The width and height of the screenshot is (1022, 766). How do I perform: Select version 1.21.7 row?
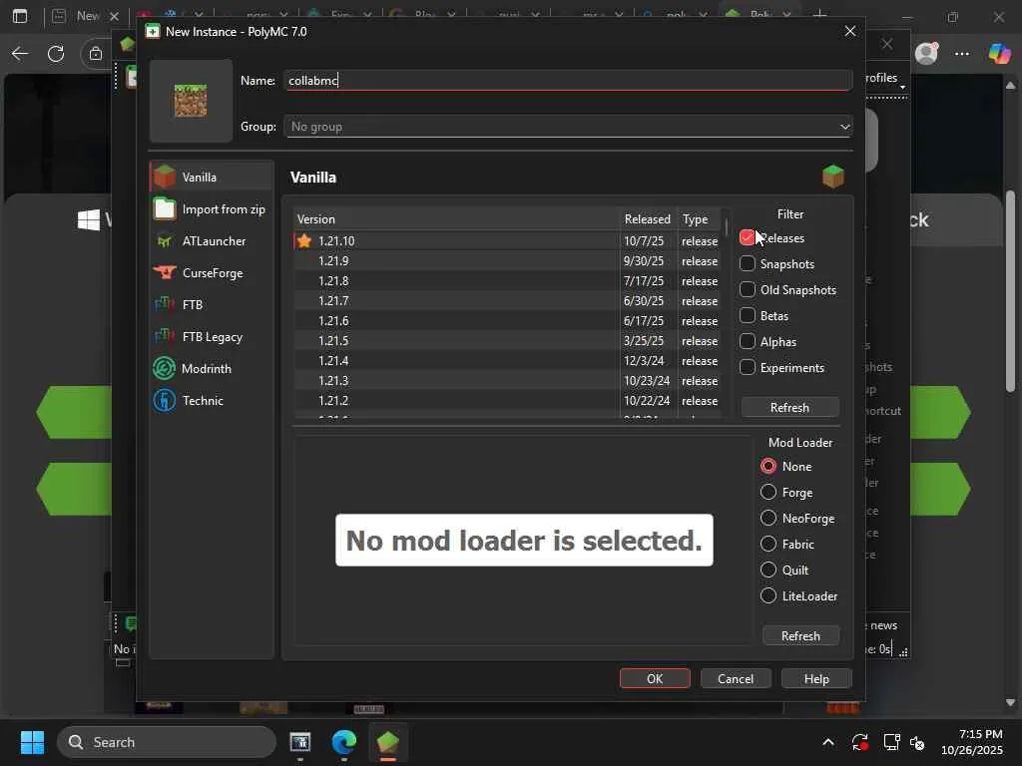pyautogui.click(x=508, y=301)
